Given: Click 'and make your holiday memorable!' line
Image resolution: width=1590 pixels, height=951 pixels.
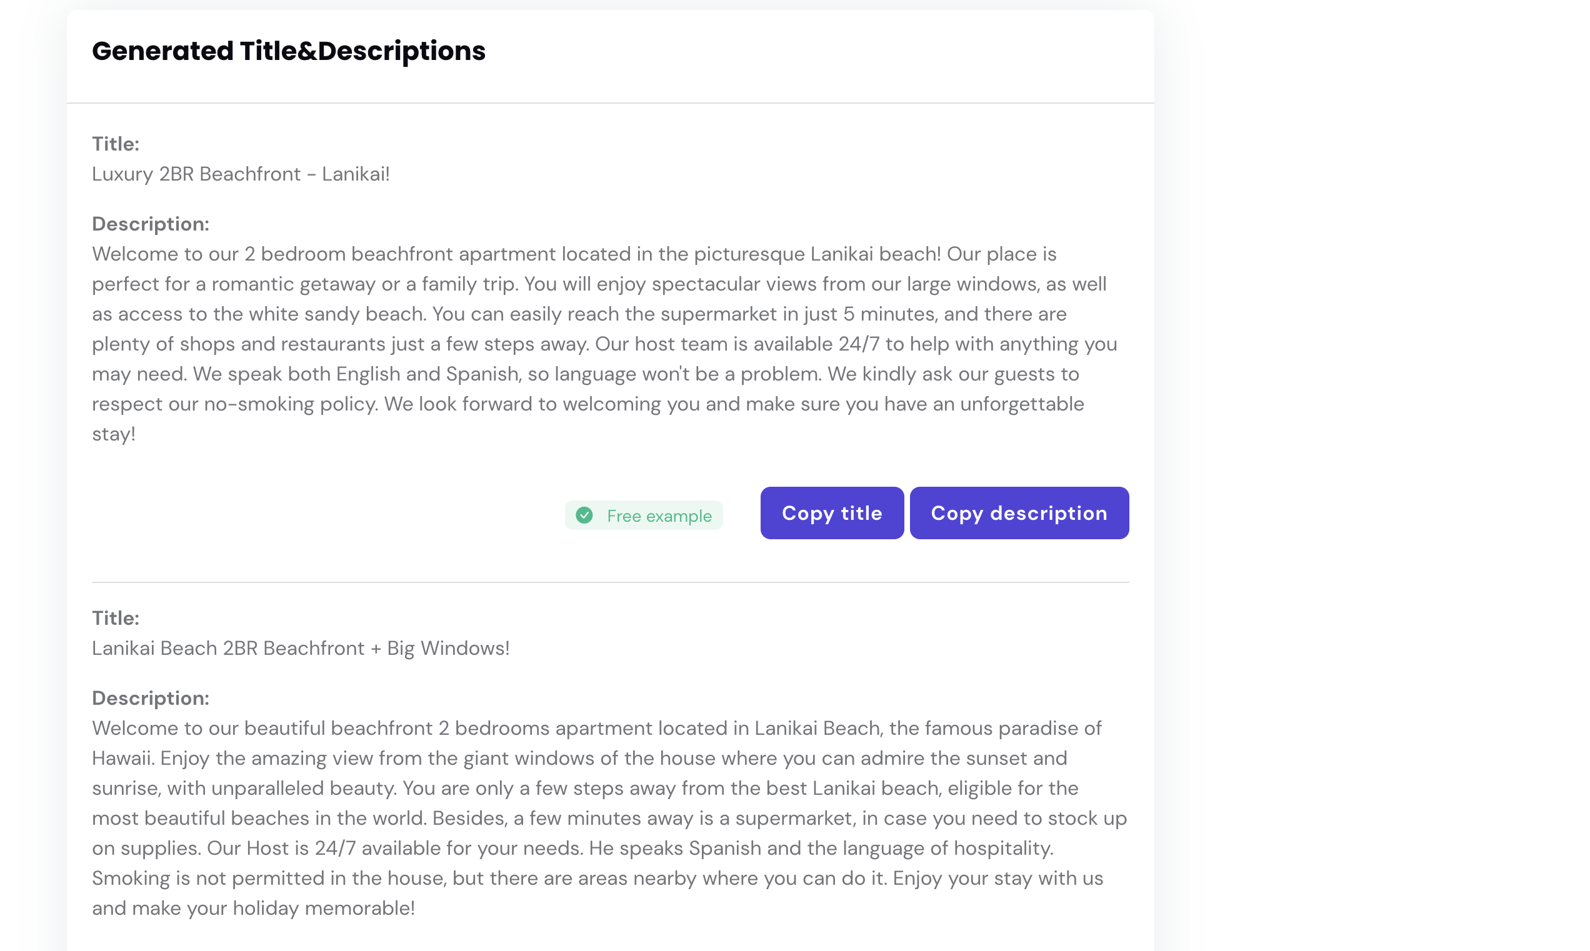Looking at the screenshot, I should (253, 909).
